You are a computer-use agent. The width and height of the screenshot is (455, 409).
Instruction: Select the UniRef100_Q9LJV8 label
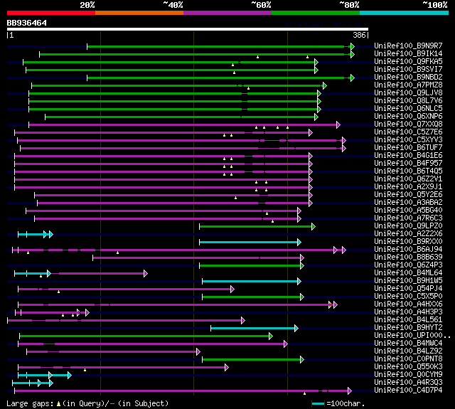(408, 93)
